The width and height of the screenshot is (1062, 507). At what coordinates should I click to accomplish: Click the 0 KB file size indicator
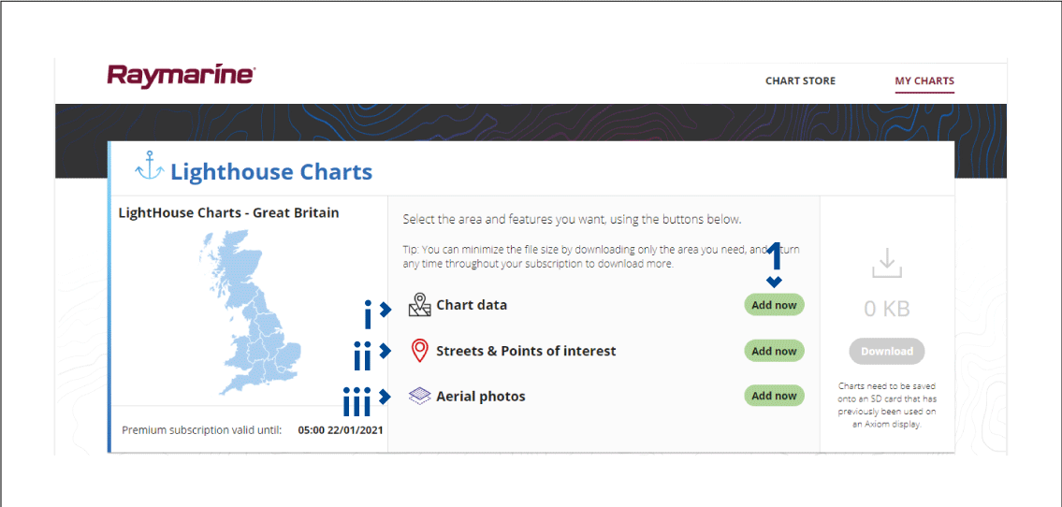pos(887,310)
